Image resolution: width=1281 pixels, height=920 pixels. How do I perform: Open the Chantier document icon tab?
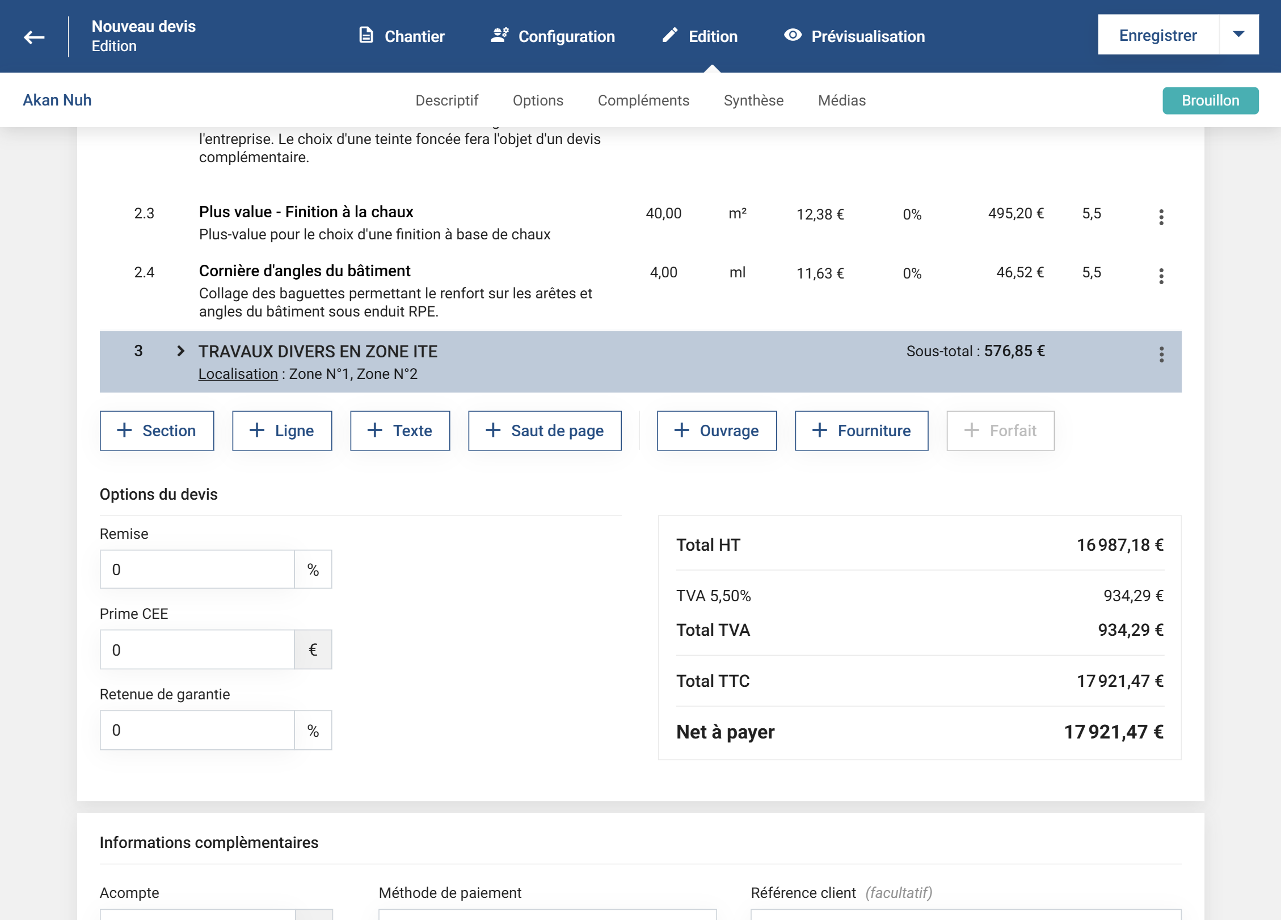[x=366, y=36]
